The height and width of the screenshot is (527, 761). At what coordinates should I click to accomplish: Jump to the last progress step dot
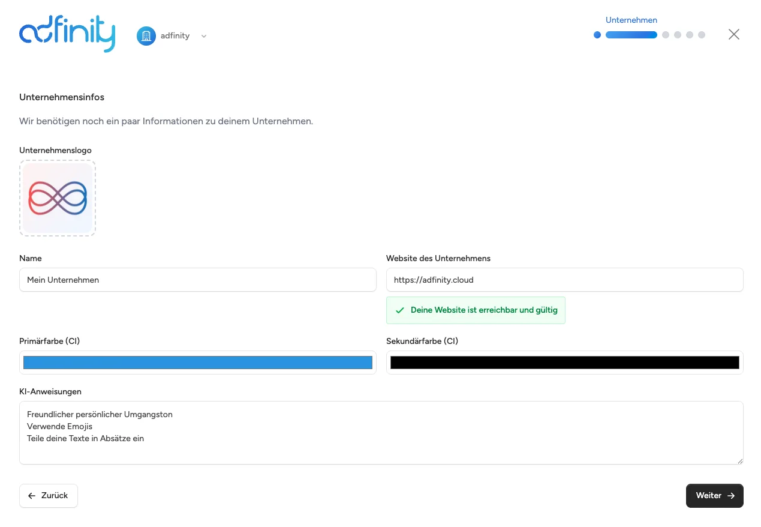(x=702, y=35)
